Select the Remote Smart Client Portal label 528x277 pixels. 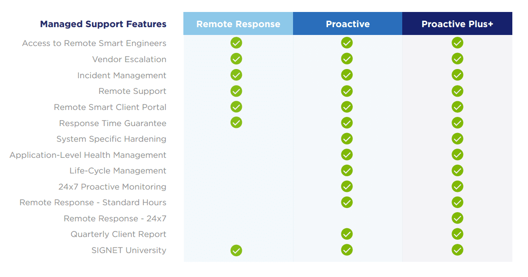click(110, 107)
